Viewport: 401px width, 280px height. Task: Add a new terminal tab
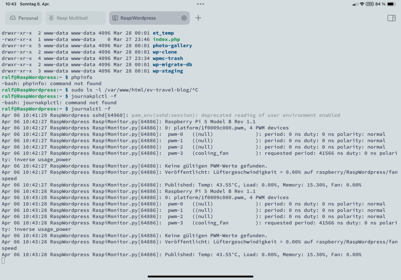198,18
